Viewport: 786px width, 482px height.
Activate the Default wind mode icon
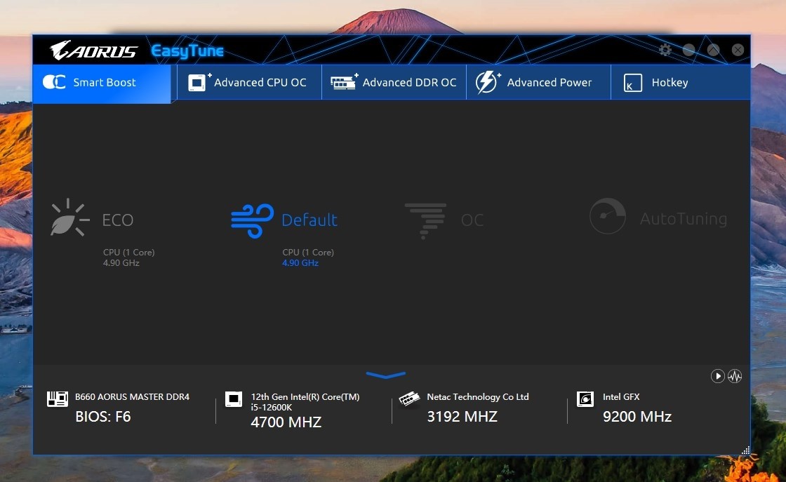click(x=252, y=220)
